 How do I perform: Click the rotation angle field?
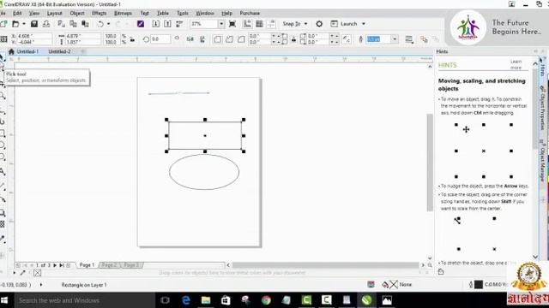click(160, 39)
